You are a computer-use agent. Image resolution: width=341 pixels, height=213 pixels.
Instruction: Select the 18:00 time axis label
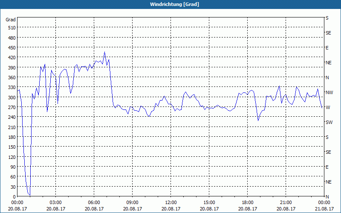click(248, 203)
